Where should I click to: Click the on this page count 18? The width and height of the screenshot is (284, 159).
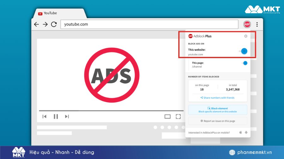[x=202, y=90]
